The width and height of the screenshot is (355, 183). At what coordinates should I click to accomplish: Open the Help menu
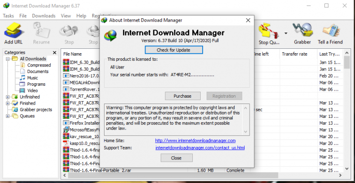[x=81, y=16]
